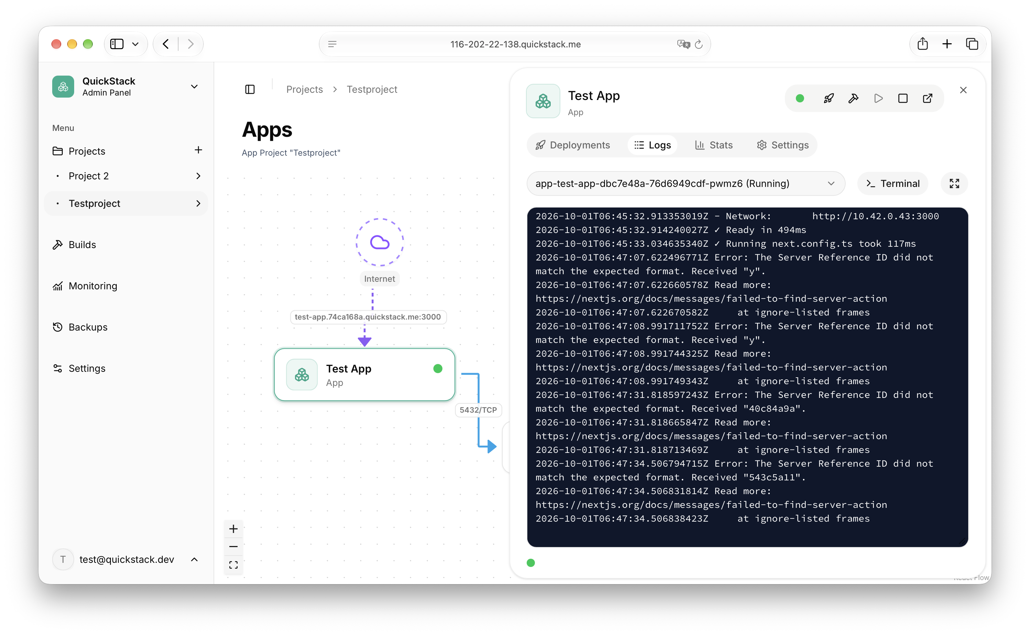This screenshot has width=1030, height=635.
Task: Select the Logs tab
Action: tap(652, 145)
